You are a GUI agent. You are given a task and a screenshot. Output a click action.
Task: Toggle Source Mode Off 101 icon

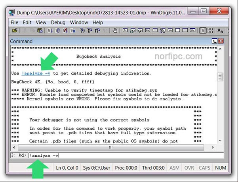pyautogui.click(x=210, y=30)
